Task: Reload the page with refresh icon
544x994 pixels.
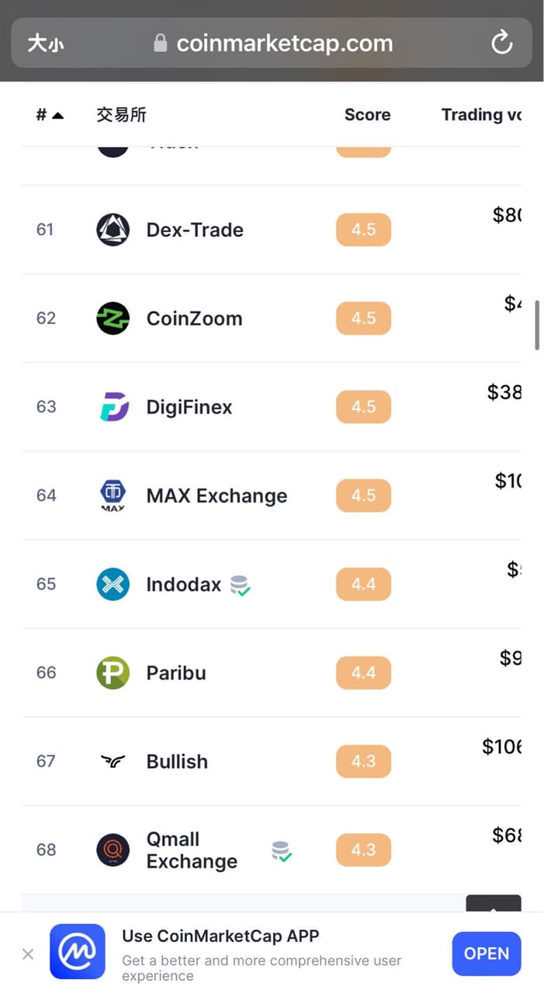Action: tap(502, 43)
